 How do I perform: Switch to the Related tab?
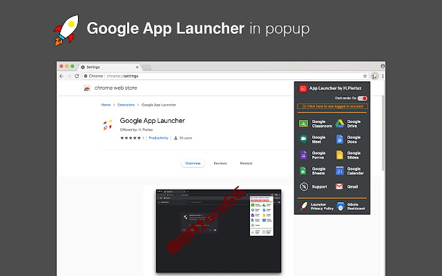pyautogui.click(x=246, y=164)
